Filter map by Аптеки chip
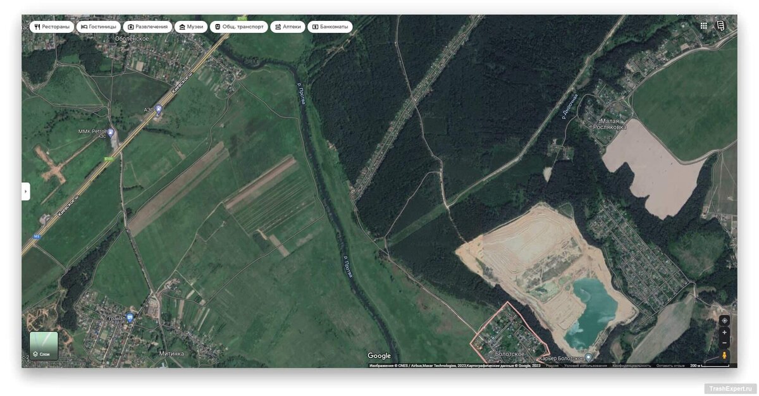759x396 pixels. (288, 27)
